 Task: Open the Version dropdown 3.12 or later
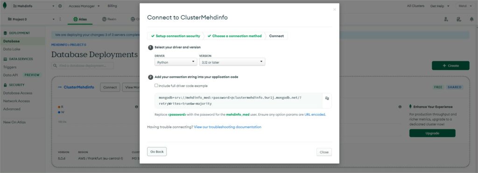[x=232, y=62]
